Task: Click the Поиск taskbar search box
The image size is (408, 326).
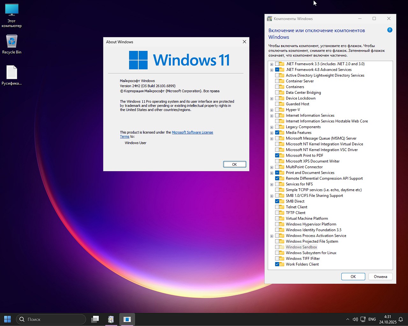Action: pyautogui.click(x=51, y=319)
